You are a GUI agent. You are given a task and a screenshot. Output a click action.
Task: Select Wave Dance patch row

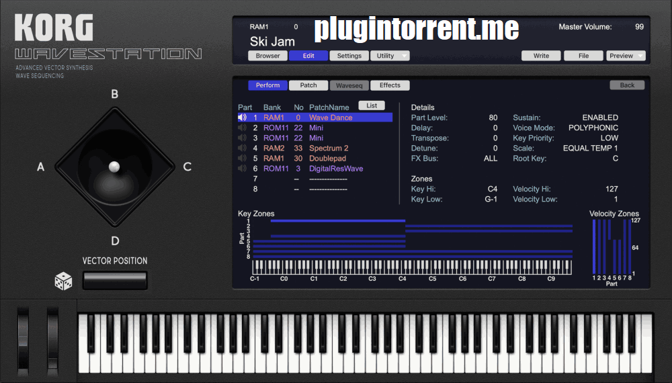(315, 118)
